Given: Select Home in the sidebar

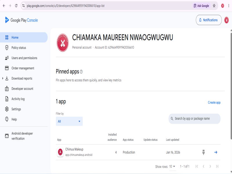Looking at the screenshot, I should (24, 37).
